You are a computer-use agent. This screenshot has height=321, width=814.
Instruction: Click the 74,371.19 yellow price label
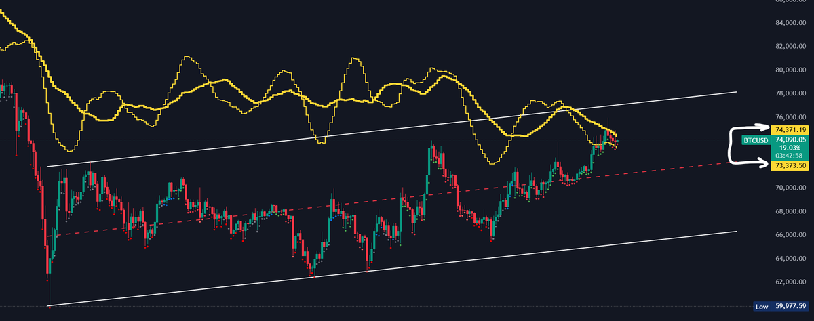(790, 129)
